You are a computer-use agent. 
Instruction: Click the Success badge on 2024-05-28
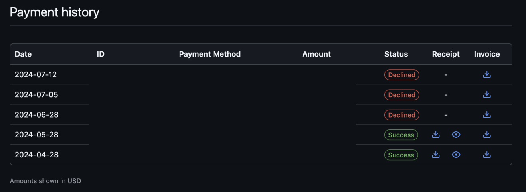401,135
